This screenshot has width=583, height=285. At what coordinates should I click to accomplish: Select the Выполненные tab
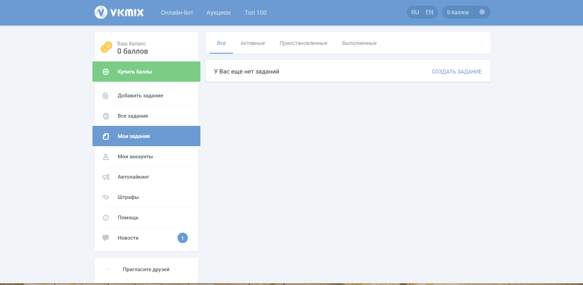click(359, 43)
